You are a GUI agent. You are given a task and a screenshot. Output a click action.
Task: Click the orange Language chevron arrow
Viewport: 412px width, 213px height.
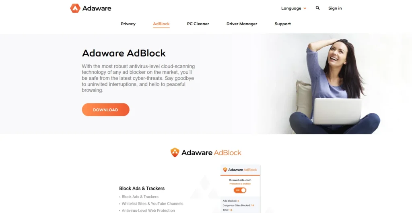point(305,8)
